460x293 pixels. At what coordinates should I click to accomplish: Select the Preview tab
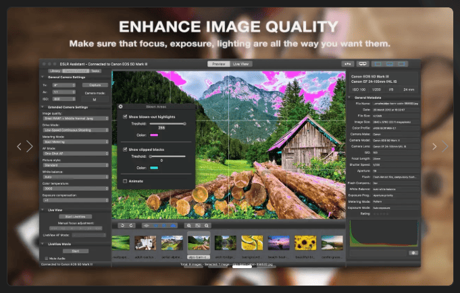point(219,64)
